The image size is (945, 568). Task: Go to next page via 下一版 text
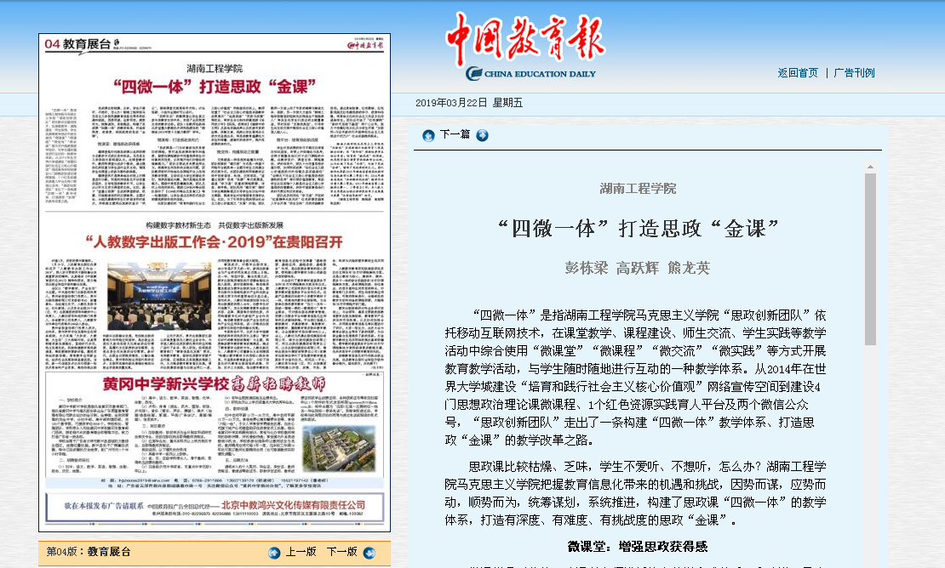click(341, 552)
